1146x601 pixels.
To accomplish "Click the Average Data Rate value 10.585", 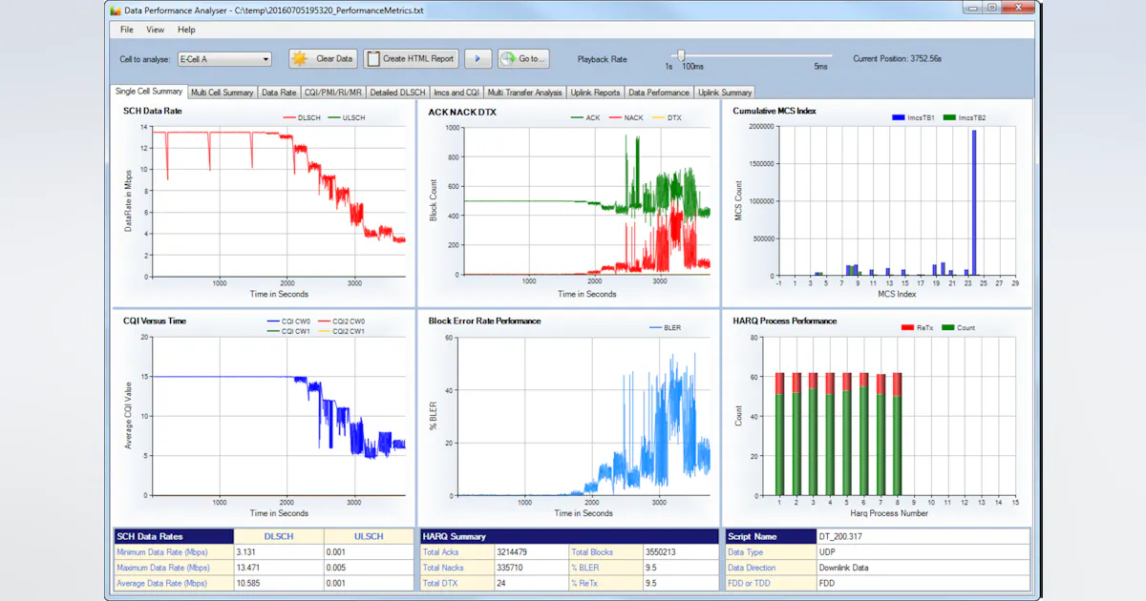I will coord(279,583).
